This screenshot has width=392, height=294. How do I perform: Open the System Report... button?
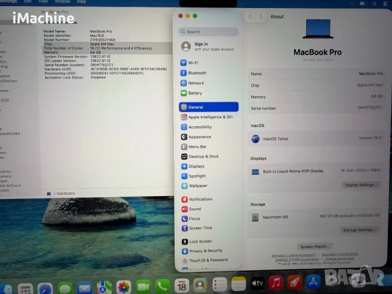315,246
